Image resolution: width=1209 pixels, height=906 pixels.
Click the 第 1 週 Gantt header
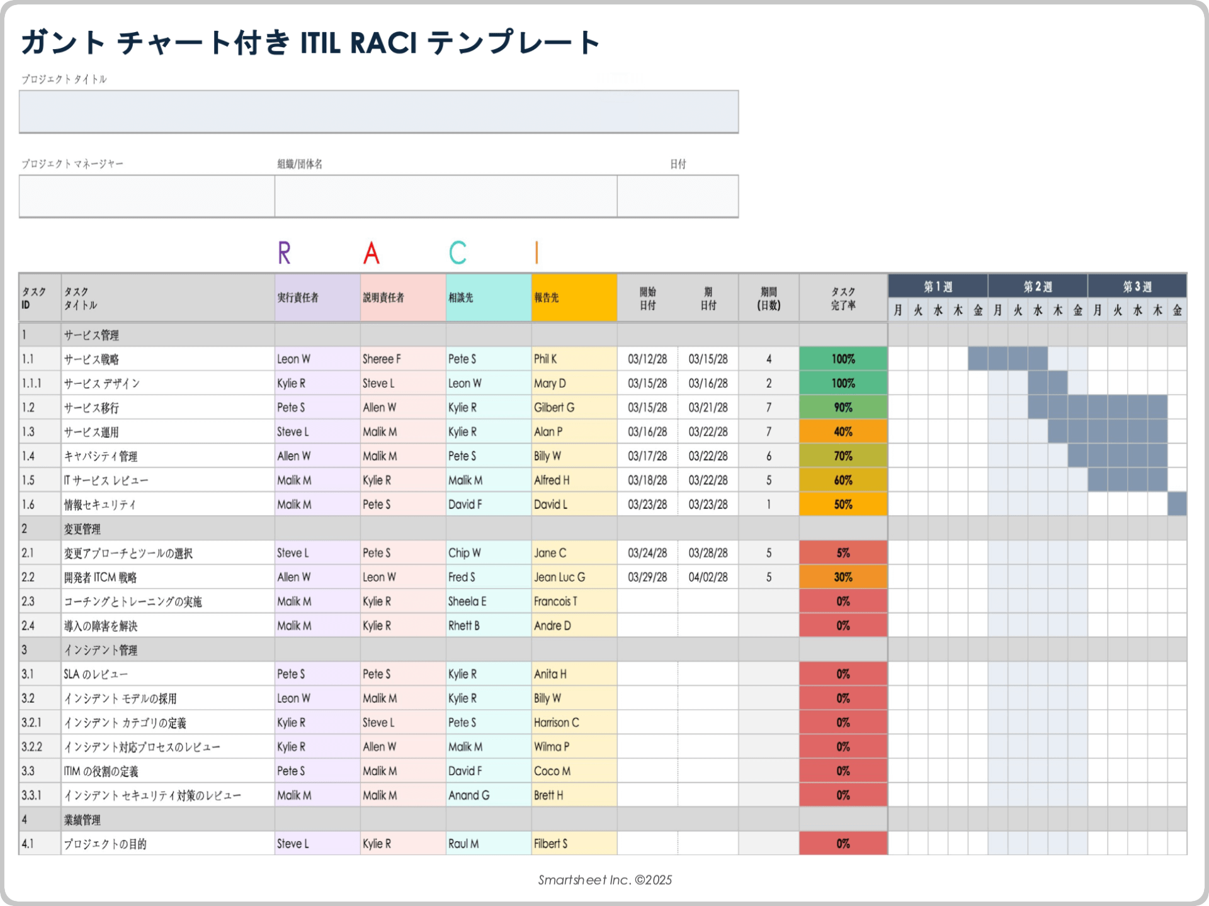pyautogui.click(x=938, y=286)
